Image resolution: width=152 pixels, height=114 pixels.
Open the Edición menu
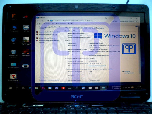47,24
